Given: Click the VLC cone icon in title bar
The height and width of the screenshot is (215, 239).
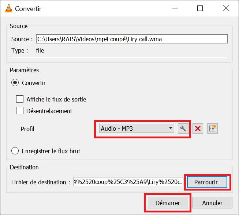Looking at the screenshot, I should (x=9, y=8).
